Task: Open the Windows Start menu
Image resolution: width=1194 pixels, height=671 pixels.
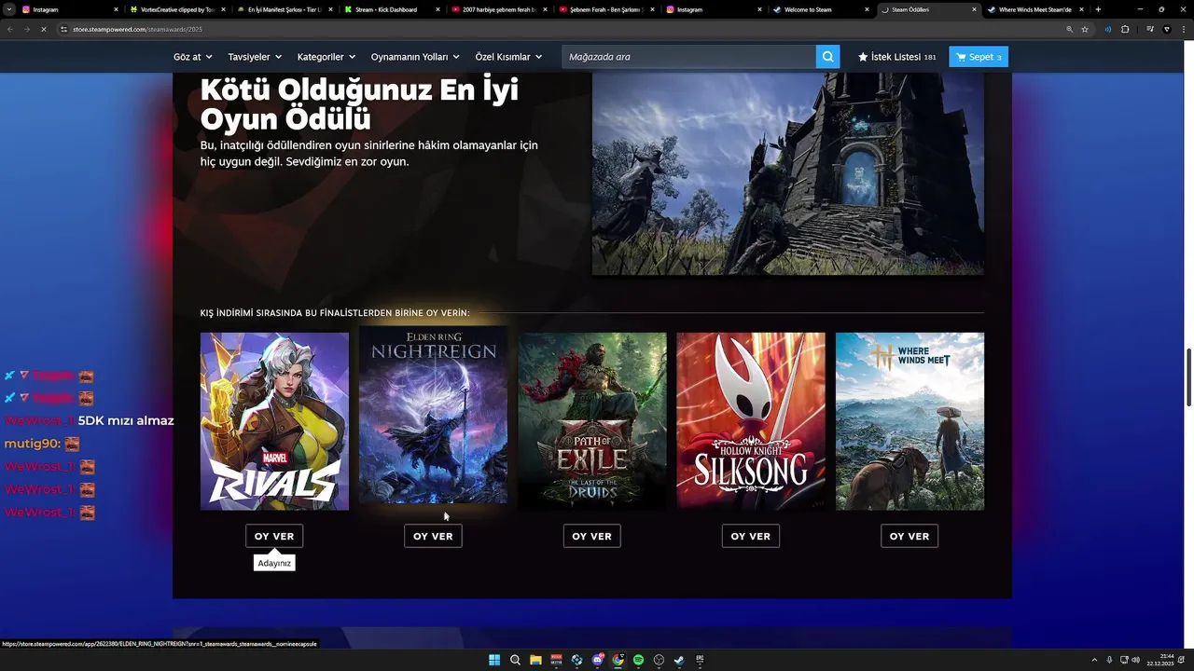Action: click(494, 660)
